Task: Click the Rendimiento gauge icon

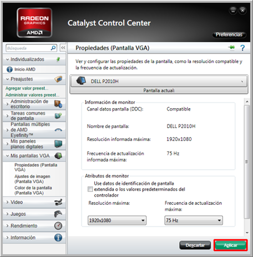Action: tap(58, 226)
